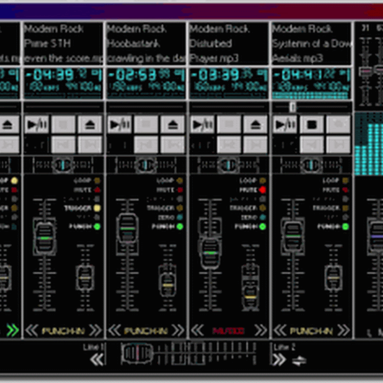Click left arrows beside System of a Down PUNCH-IN
The height and width of the screenshot is (383, 383).
click(x=280, y=330)
